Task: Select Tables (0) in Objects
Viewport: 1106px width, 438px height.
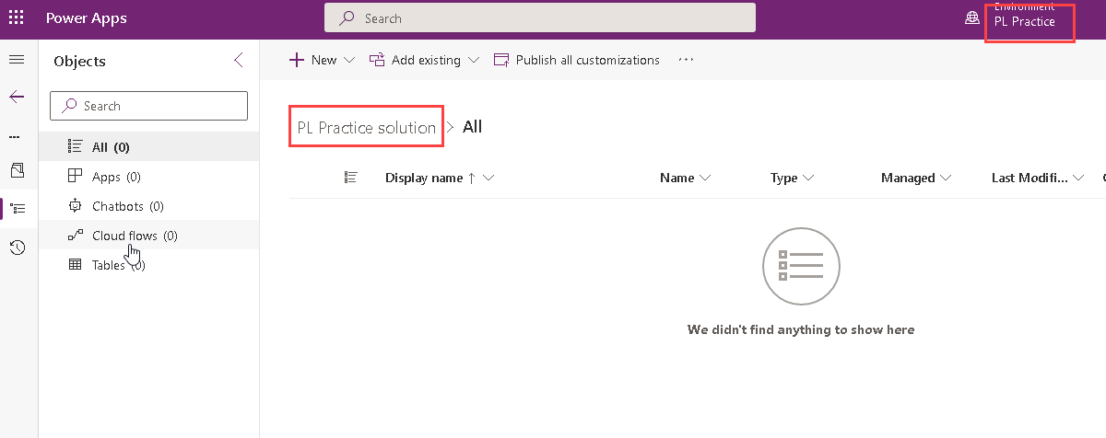Action: 148,265
